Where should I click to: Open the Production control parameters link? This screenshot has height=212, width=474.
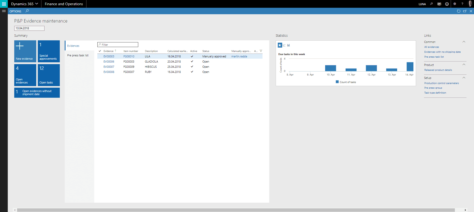[x=441, y=83]
